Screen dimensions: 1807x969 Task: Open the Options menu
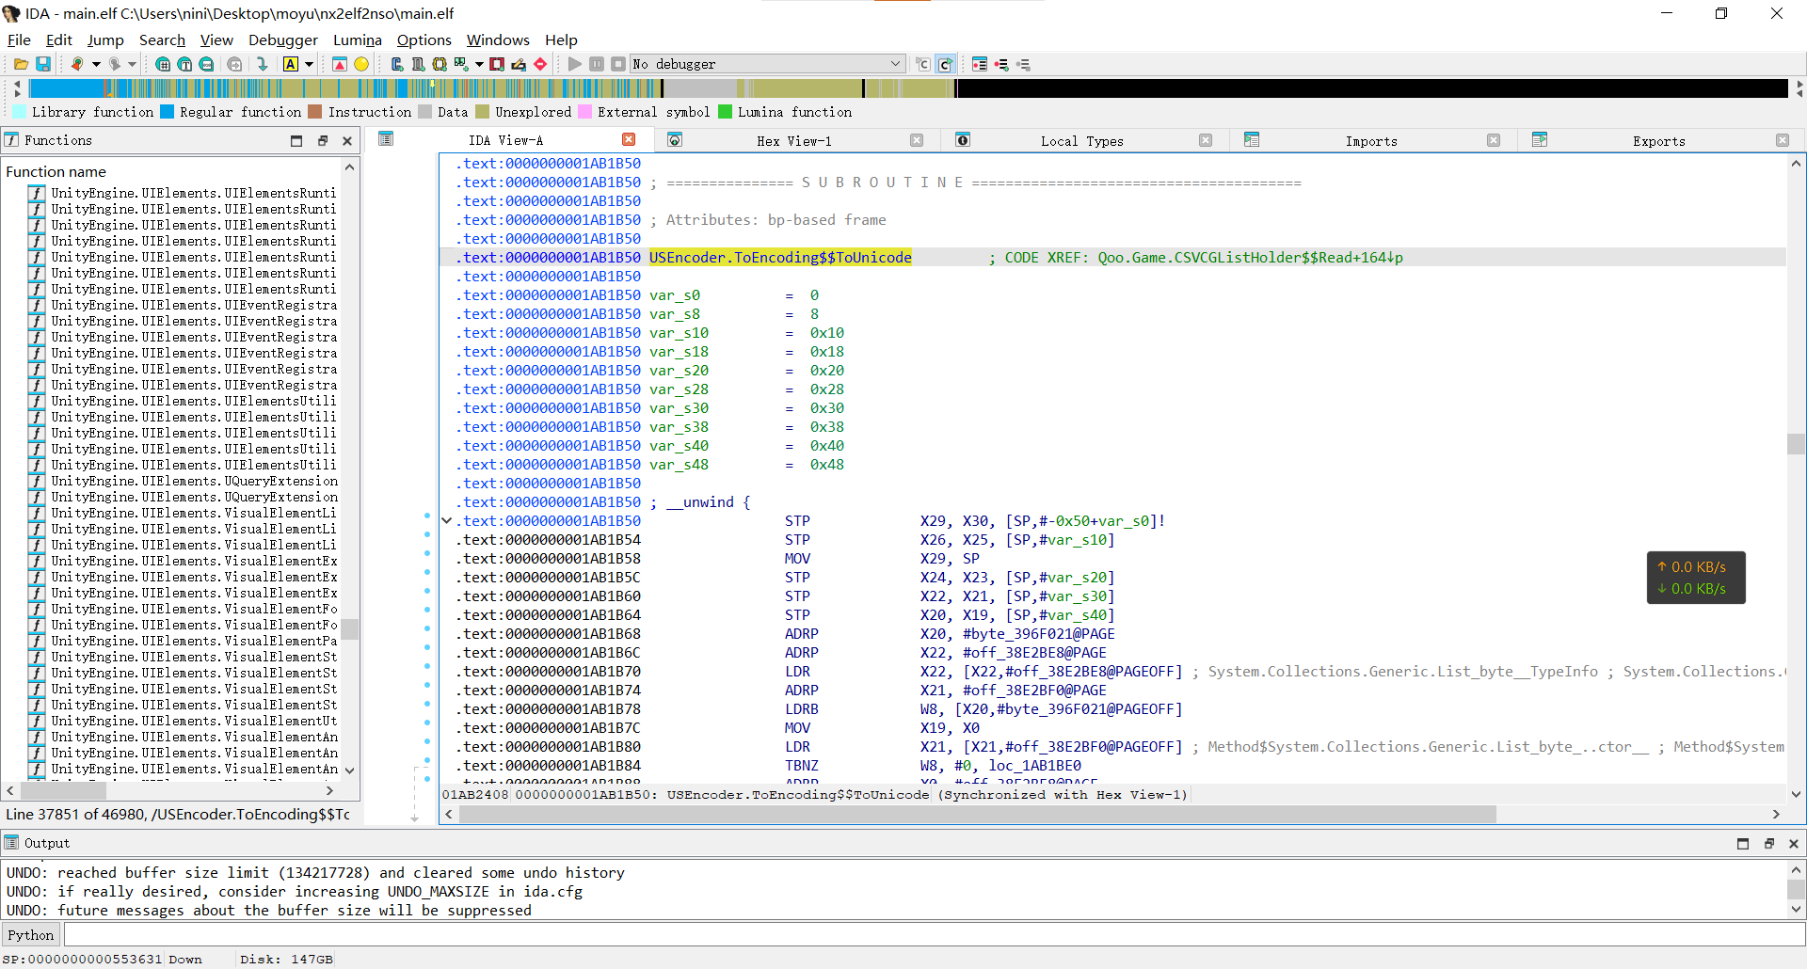tap(424, 40)
